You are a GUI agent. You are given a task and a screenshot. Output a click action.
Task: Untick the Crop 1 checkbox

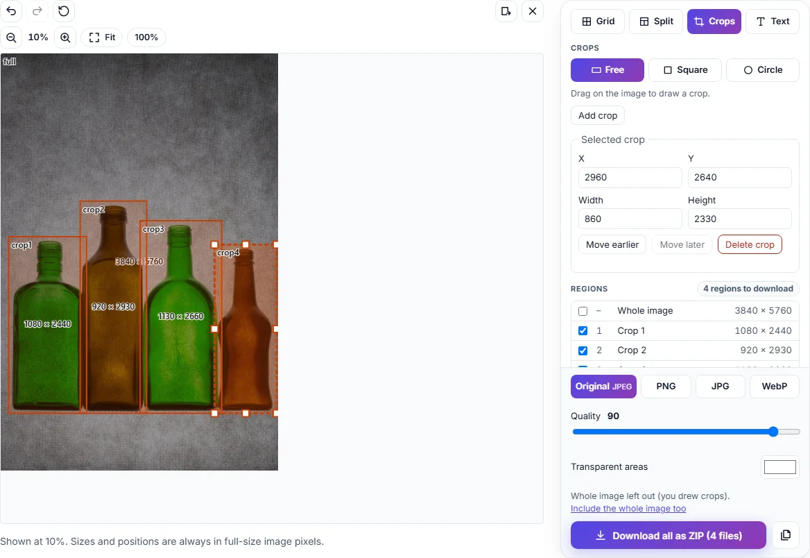[583, 330]
